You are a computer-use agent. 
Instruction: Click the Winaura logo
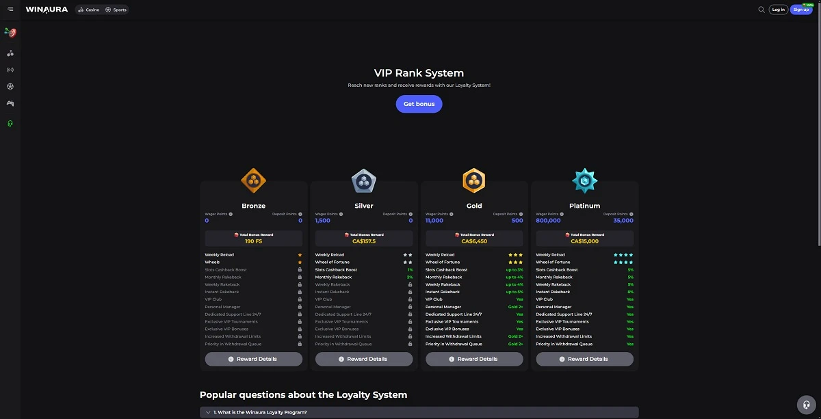tap(47, 10)
